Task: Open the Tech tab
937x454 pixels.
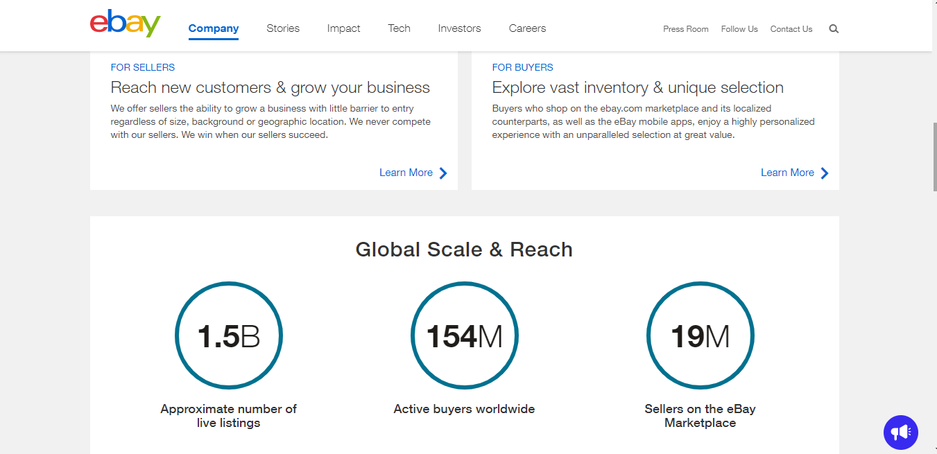Action: 399,28
